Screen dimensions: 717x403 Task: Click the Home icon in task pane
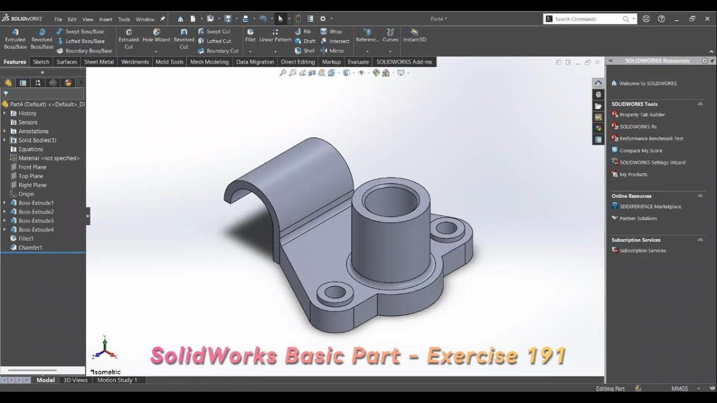point(598,83)
